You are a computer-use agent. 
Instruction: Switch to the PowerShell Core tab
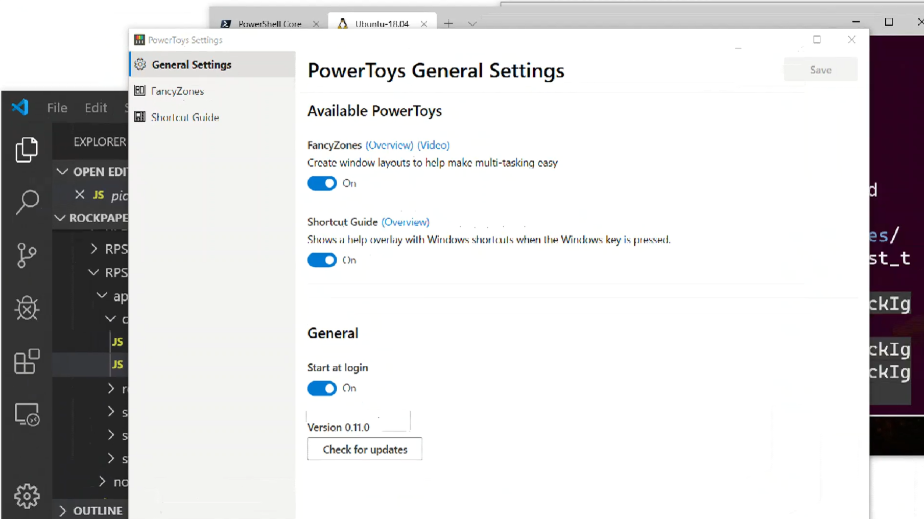269,24
